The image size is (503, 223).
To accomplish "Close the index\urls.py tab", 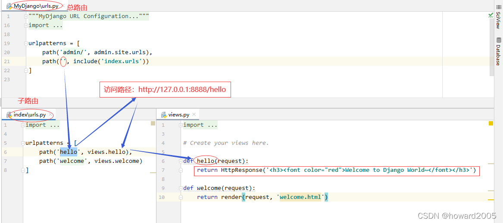I will click(x=50, y=115).
